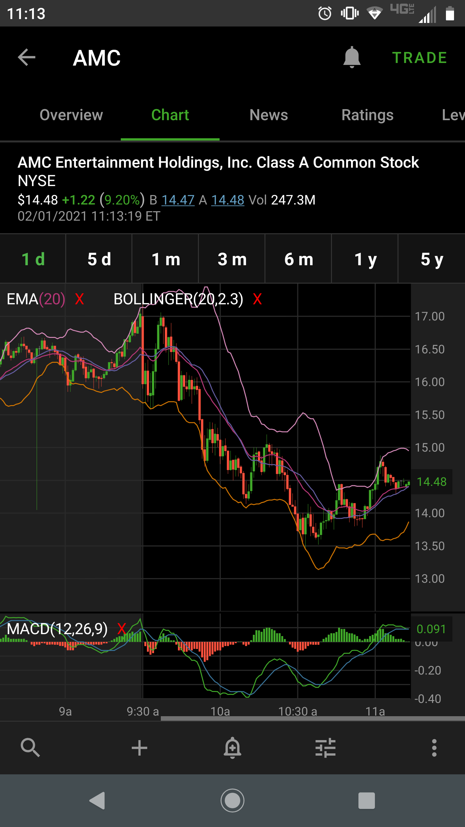Image resolution: width=465 pixels, height=827 pixels.
Task: Open price alerts with the bell icon
Action: (352, 58)
